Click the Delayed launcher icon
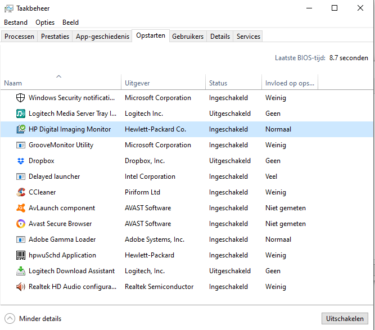This screenshot has width=375, height=330. coord(21,177)
